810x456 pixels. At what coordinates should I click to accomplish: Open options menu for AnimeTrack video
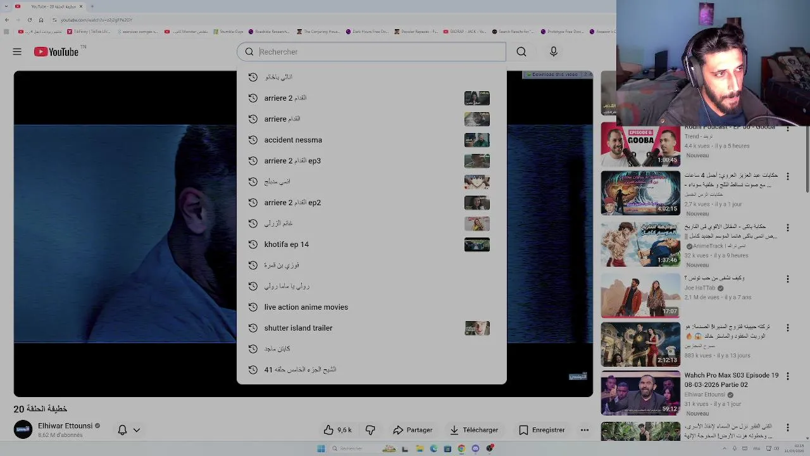788,227
